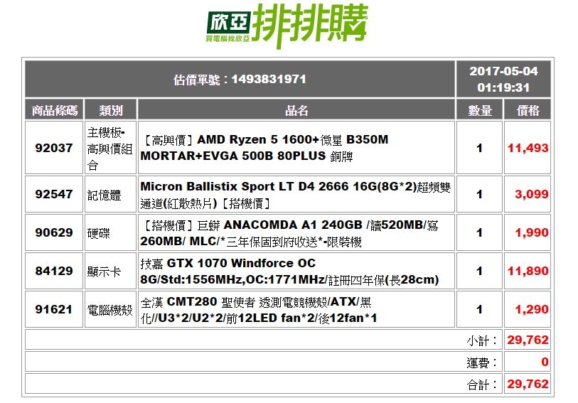Click the 記憶體 category cell

pyautogui.click(x=111, y=194)
